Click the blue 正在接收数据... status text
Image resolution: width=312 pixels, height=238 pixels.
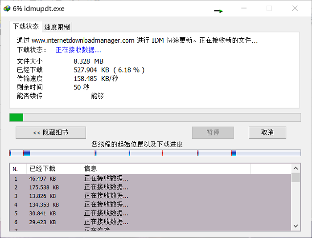tap(78, 50)
